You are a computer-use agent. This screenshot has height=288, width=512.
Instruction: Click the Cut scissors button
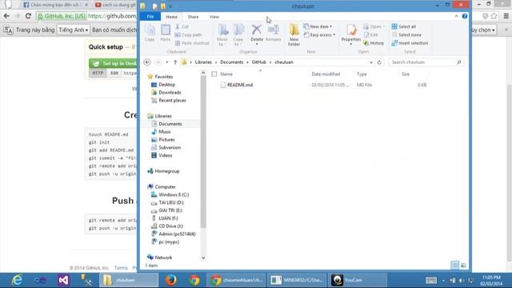pyautogui.click(x=182, y=26)
